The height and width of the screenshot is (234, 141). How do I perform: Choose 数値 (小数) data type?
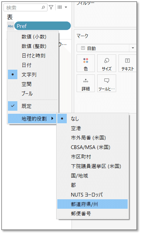(x=33, y=37)
